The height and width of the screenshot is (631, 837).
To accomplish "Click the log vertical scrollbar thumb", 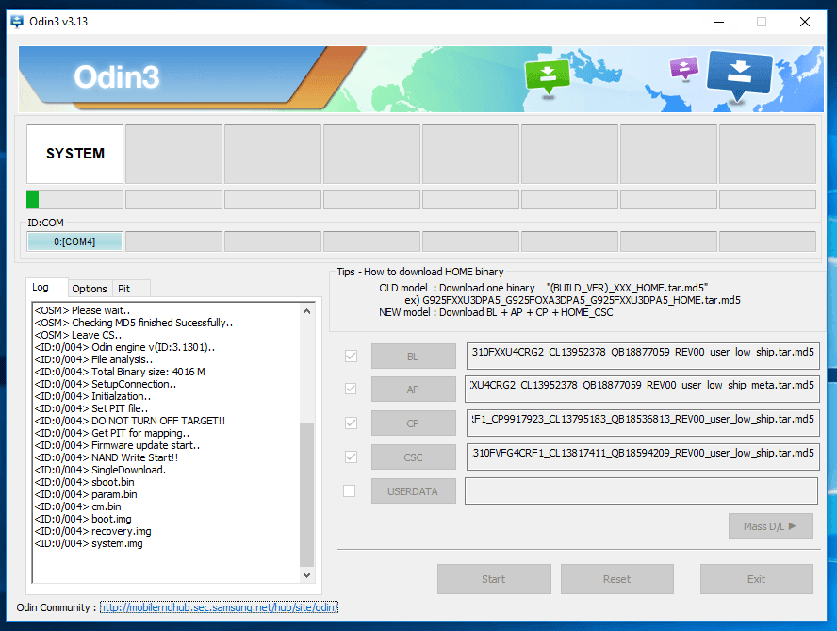I will click(306, 493).
